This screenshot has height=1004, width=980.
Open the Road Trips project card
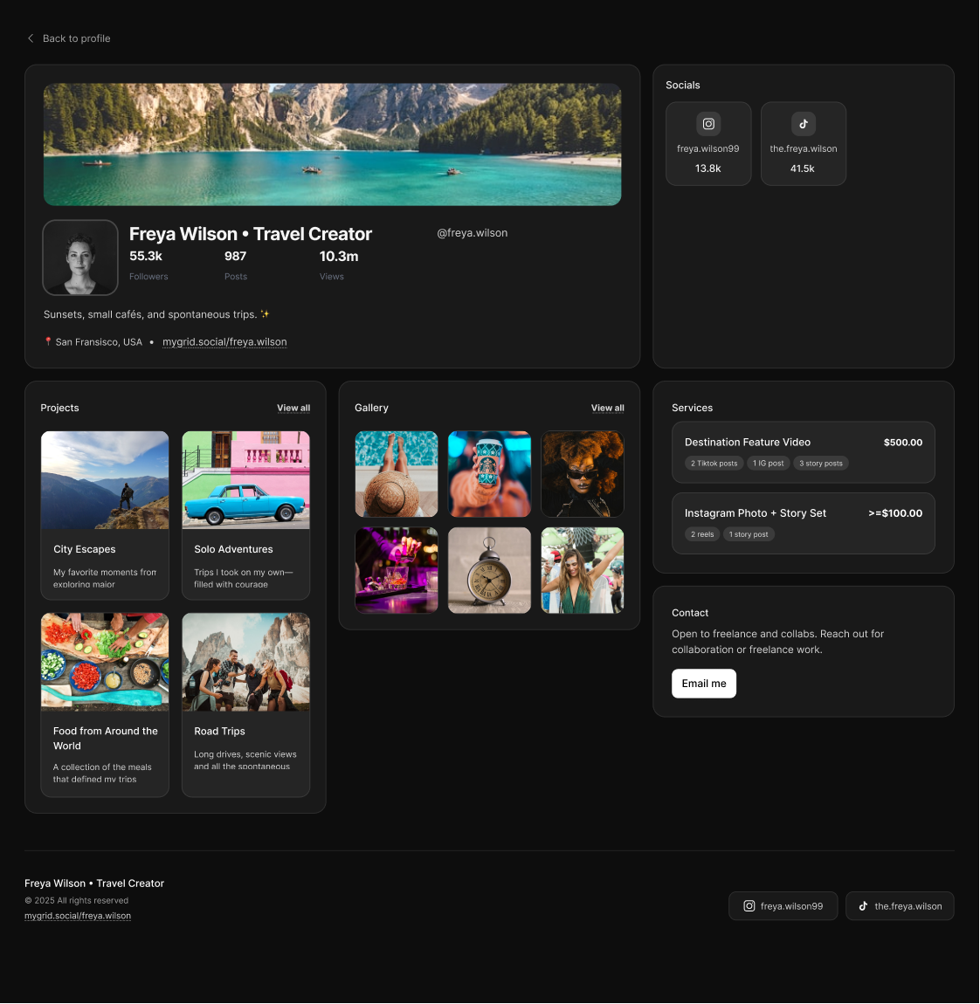(245, 705)
